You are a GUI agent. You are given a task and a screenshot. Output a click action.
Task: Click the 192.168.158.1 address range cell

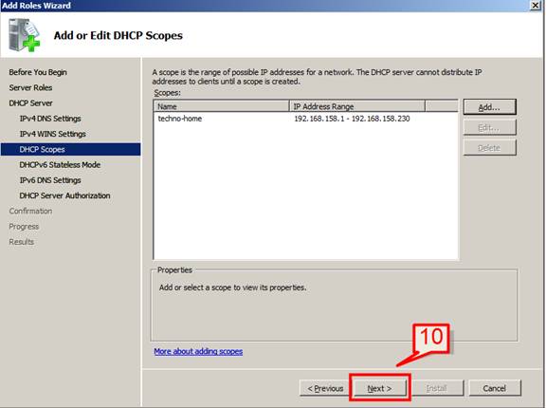tap(352, 119)
